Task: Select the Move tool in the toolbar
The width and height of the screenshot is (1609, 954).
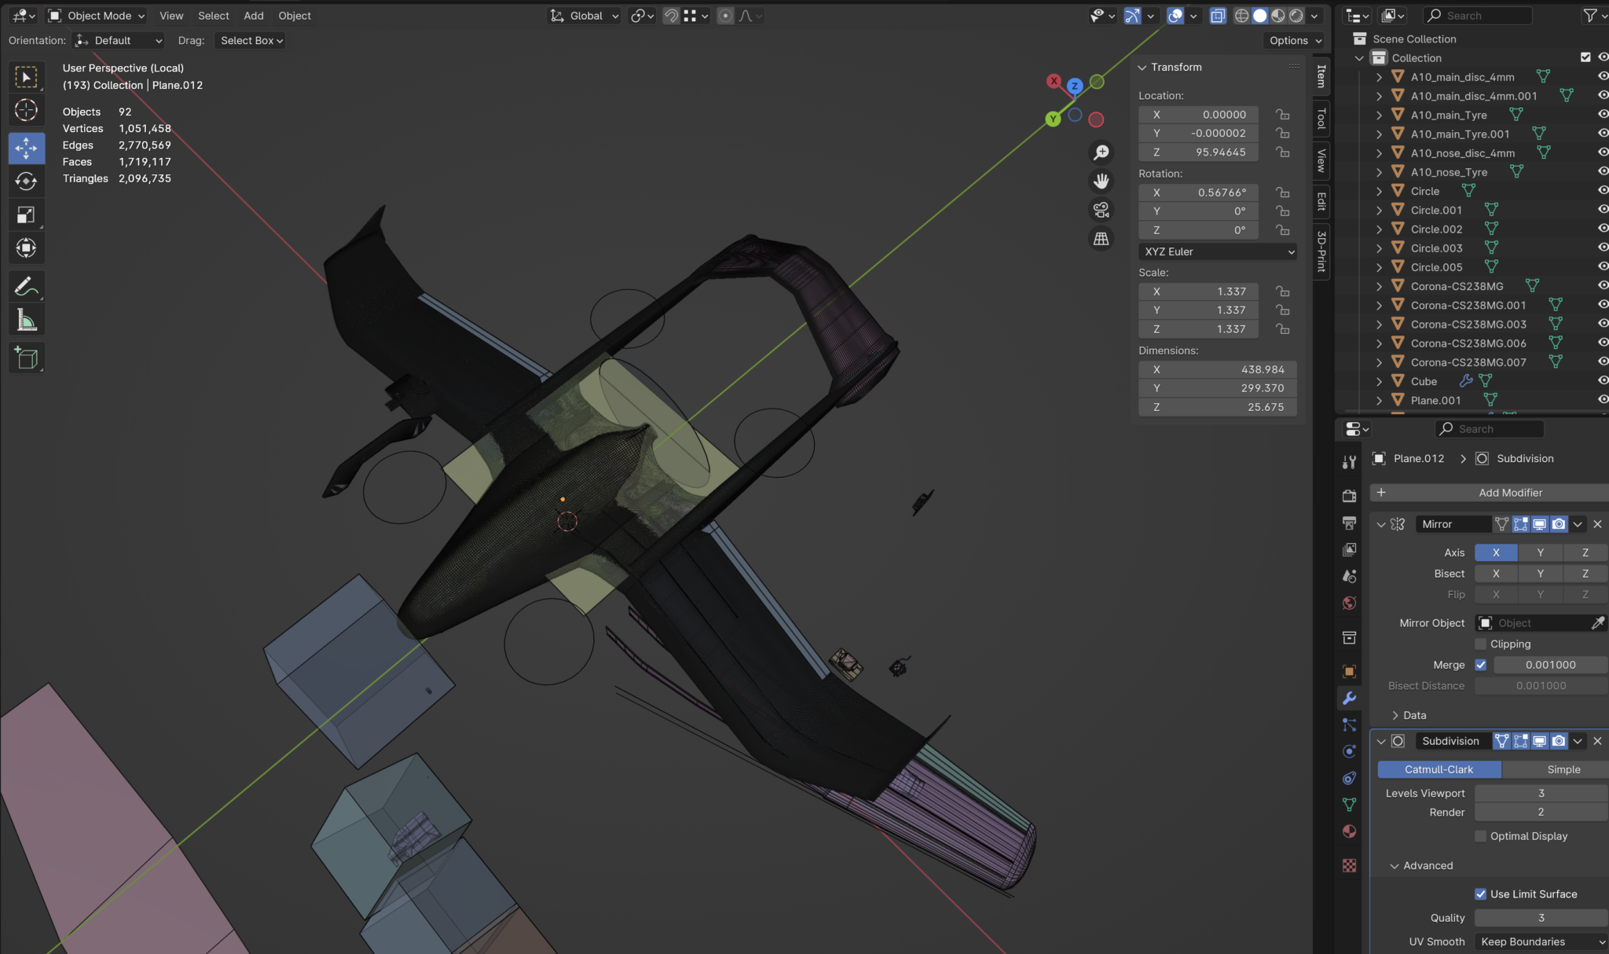Action: click(26, 148)
